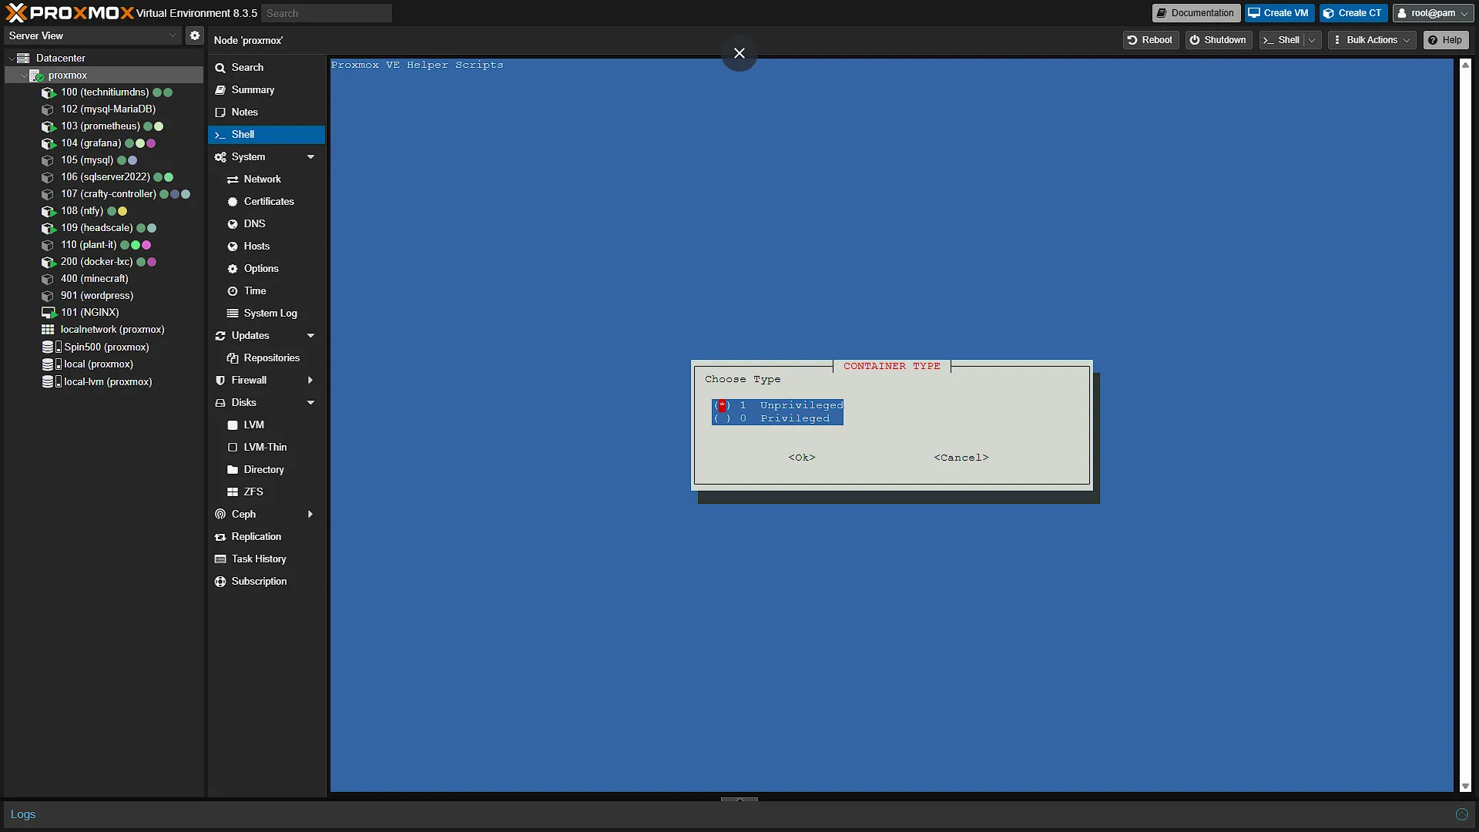Screen dimensions: 1479x832
Task: Open the LVM-Thin menu item
Action: tap(267, 448)
